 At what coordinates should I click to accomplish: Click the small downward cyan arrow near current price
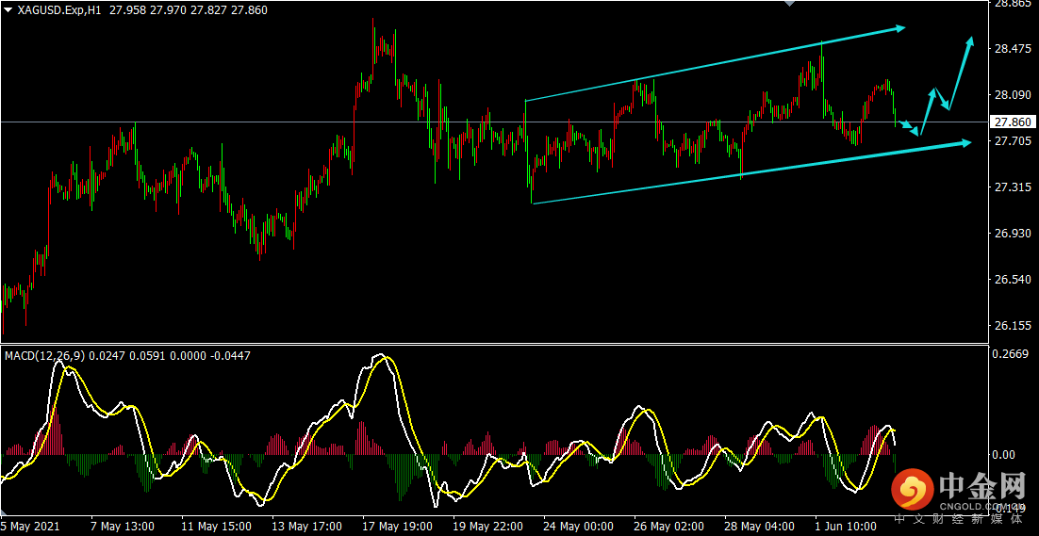pos(907,127)
